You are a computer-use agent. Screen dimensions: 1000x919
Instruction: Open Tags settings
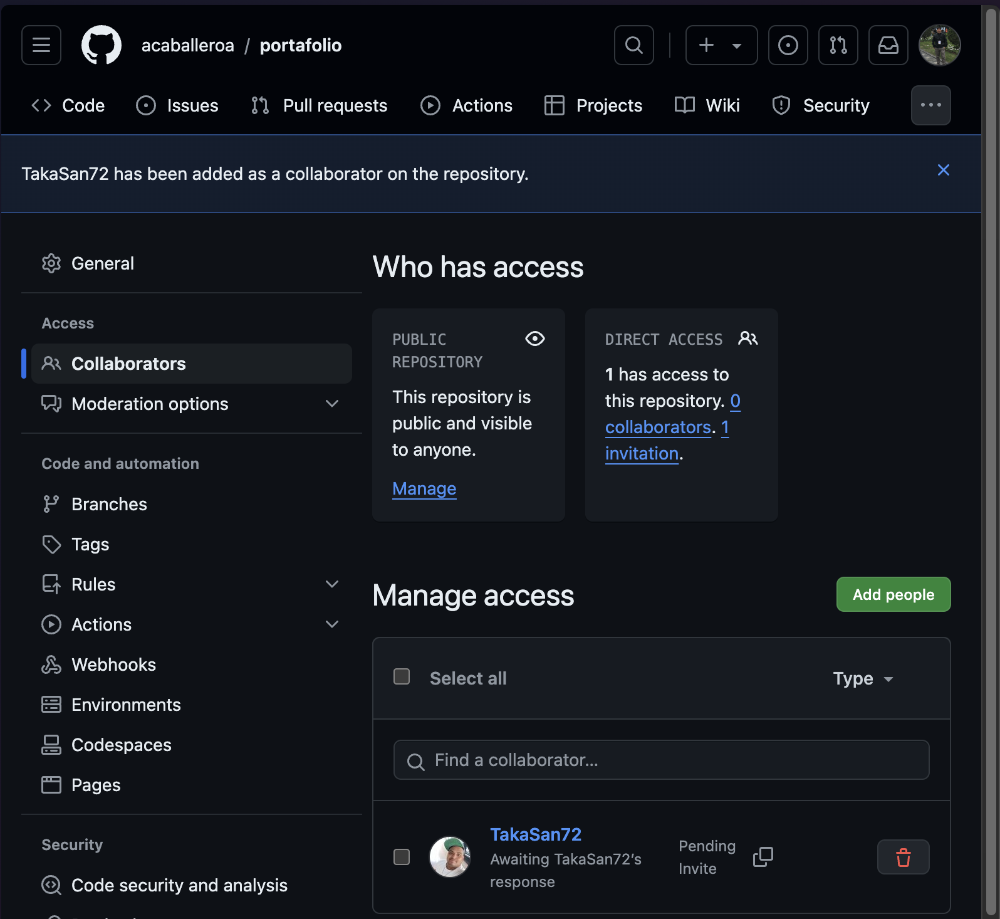coord(192,544)
